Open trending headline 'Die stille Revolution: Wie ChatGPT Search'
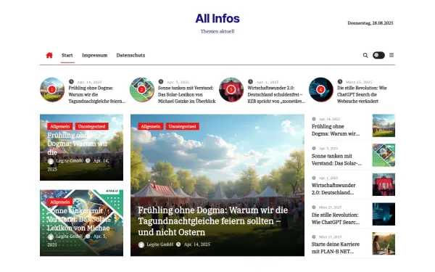The width and height of the screenshot is (435, 272). pos(362,94)
